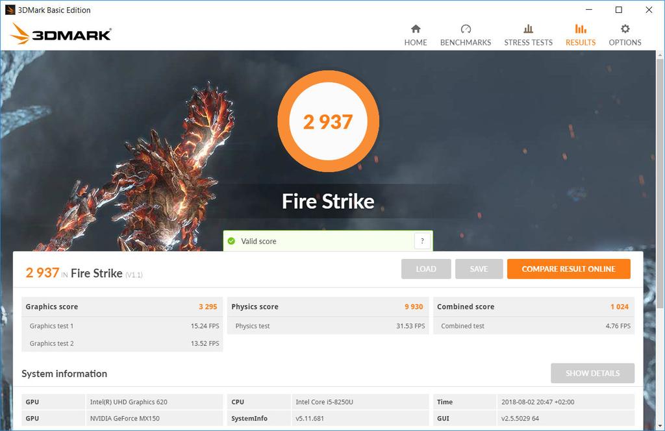Open the STRESS TESTS tab label
The width and height of the screenshot is (665, 431).
(x=528, y=42)
